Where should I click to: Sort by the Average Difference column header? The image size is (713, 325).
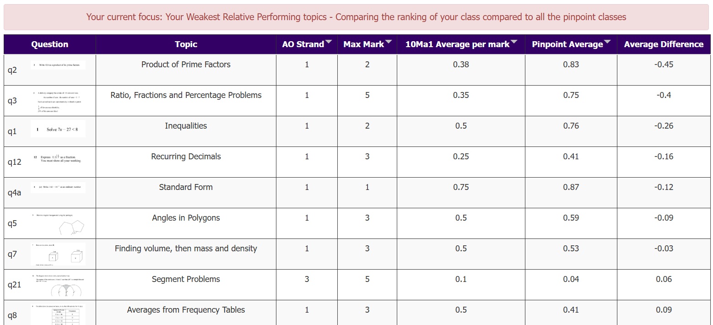point(664,44)
